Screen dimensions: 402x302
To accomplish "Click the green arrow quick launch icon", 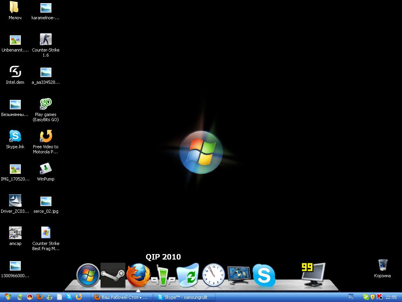I will 20,297.
